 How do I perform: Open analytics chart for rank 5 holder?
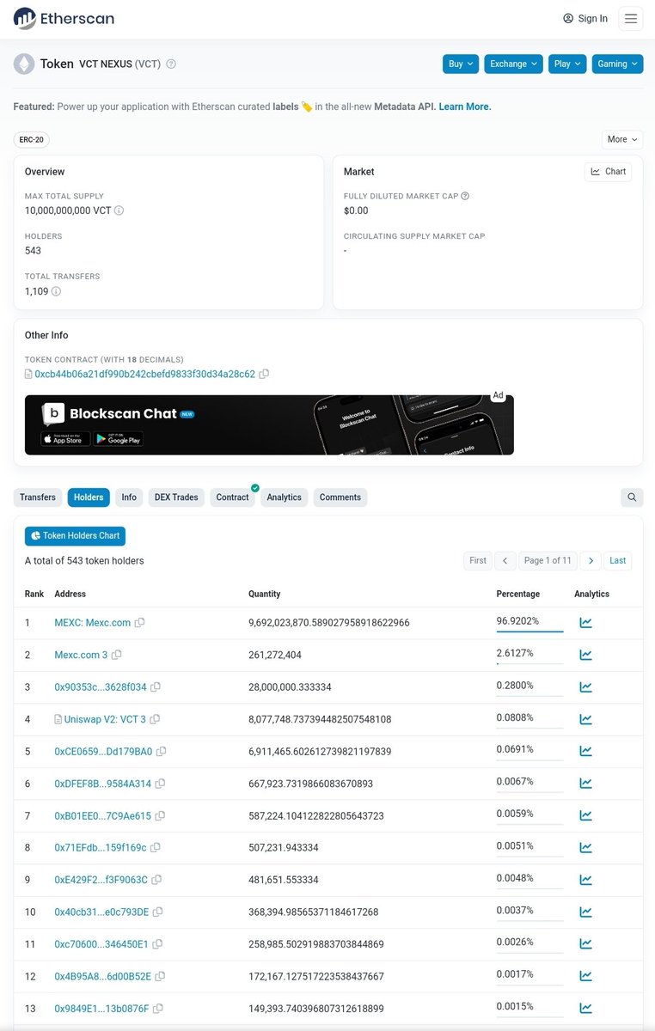point(585,752)
